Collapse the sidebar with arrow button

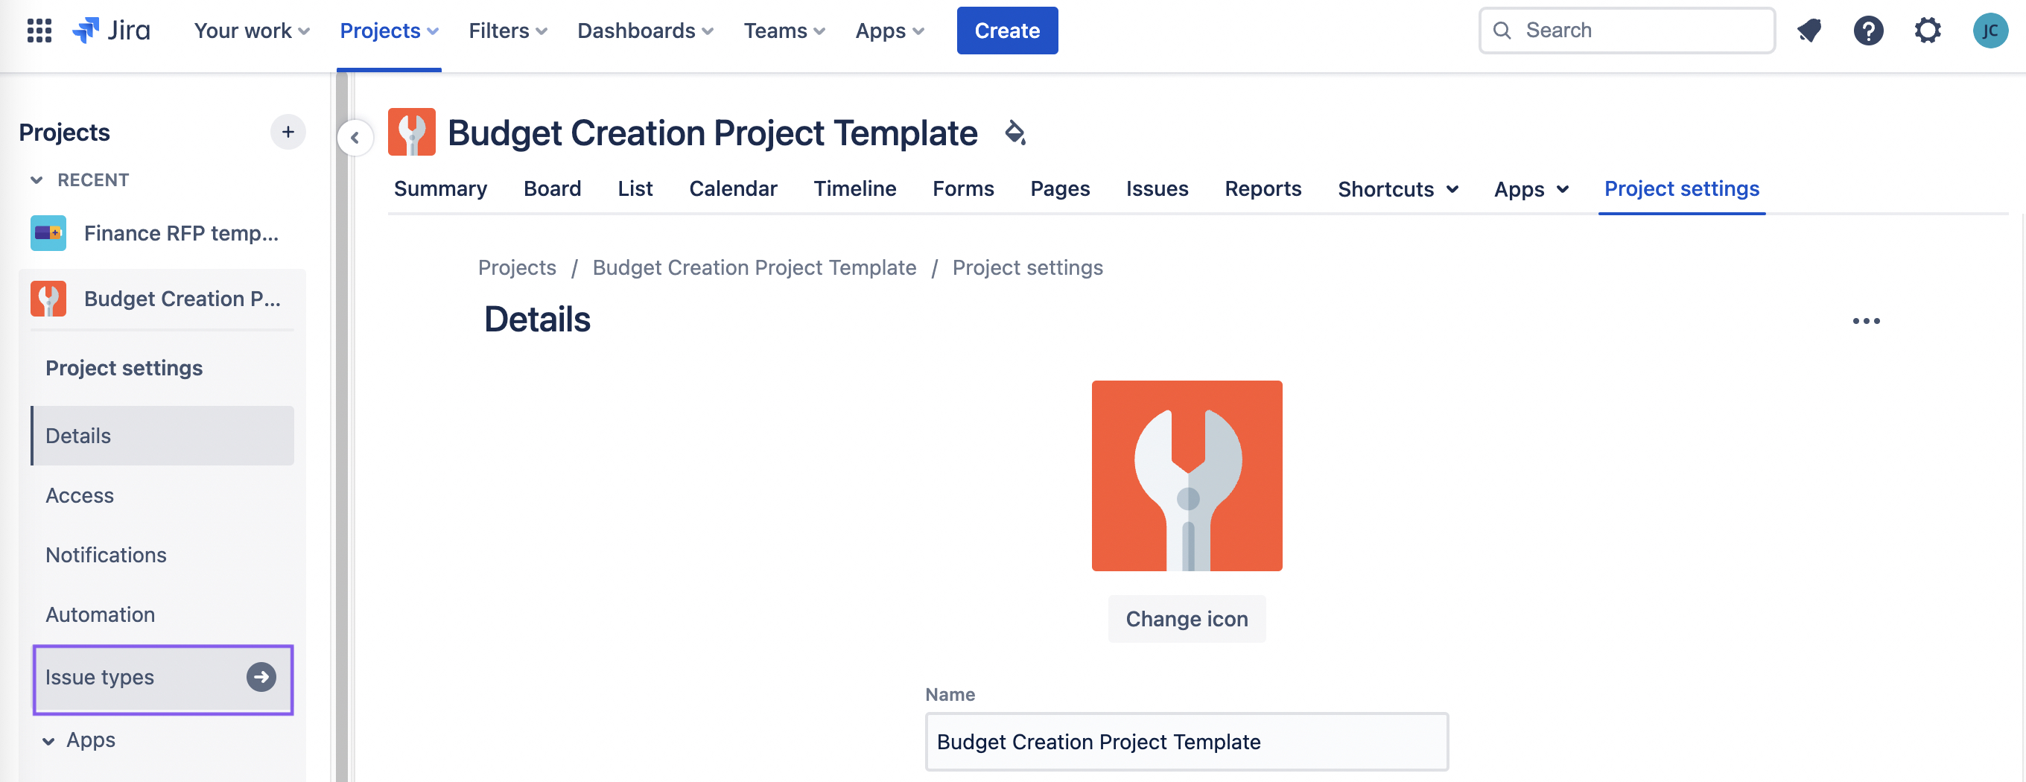point(355,139)
